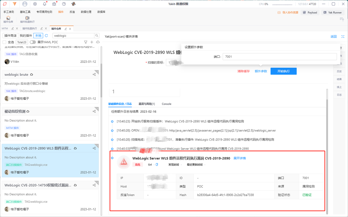Open the 数据库 menu
Screen dimensions: 348x217
(101, 12)
